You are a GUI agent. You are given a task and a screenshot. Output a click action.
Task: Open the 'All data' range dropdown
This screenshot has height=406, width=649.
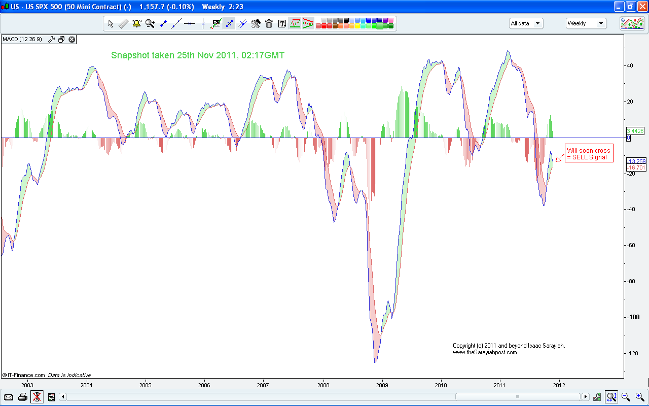526,23
